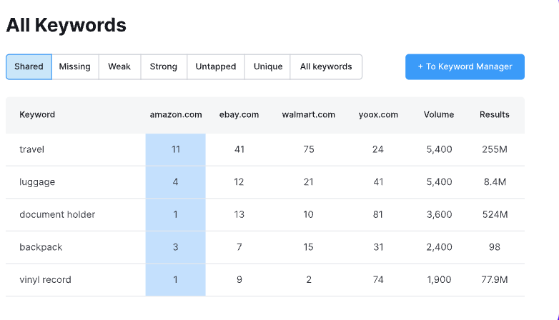The image size is (559, 320).
Task: Click amazon.com position 1 for vinyl record
Action: [175, 280]
